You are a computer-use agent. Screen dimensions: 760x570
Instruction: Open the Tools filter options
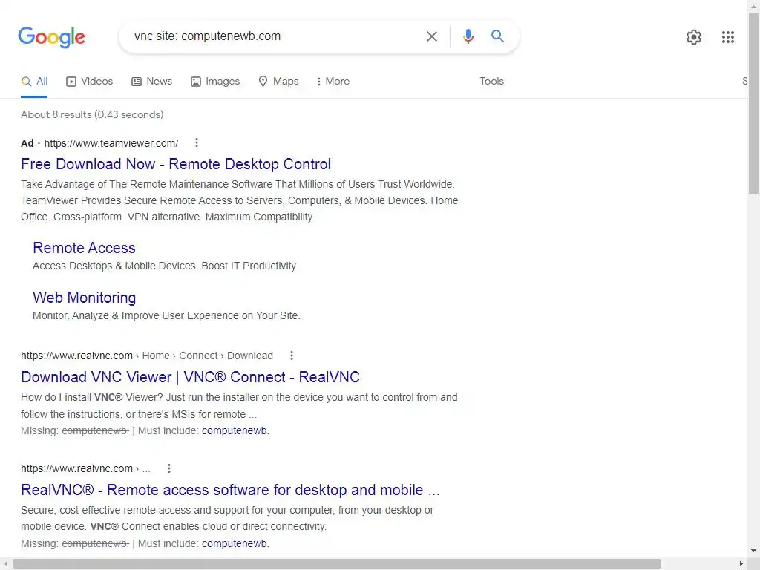491,82
